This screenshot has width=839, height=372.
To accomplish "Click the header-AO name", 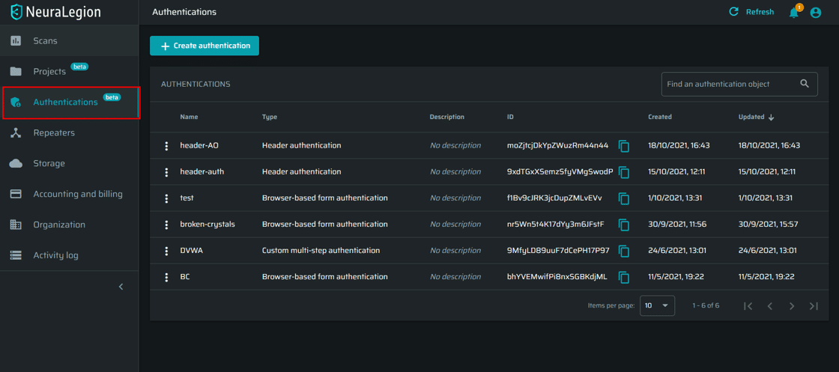I will pyautogui.click(x=199, y=145).
